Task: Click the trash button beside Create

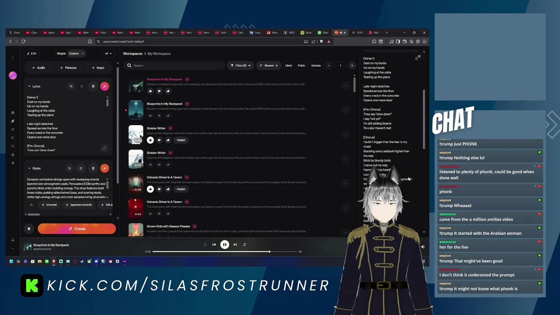Action: point(29,228)
